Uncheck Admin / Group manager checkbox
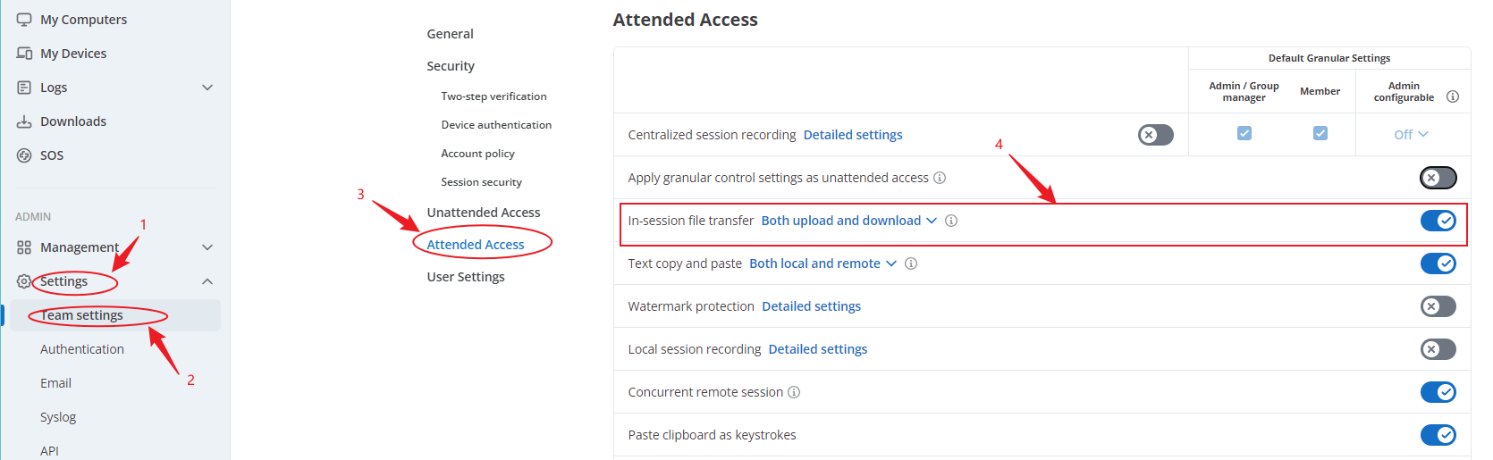The width and height of the screenshot is (1493, 460). (1244, 133)
